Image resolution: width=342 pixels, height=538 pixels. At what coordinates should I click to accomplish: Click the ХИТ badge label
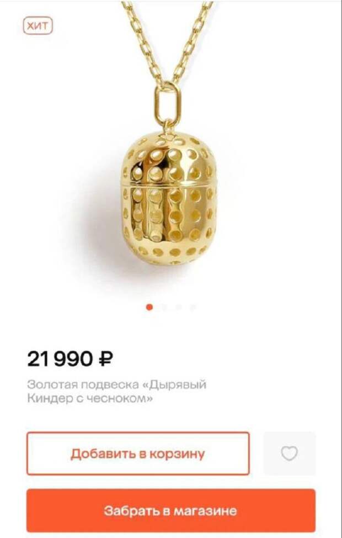tap(38, 26)
